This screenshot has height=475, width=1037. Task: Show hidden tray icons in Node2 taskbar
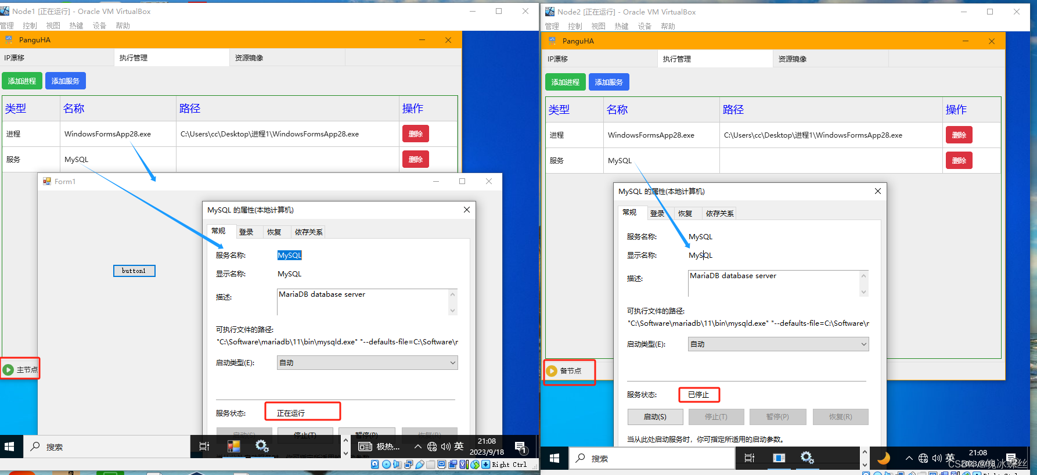(x=909, y=458)
